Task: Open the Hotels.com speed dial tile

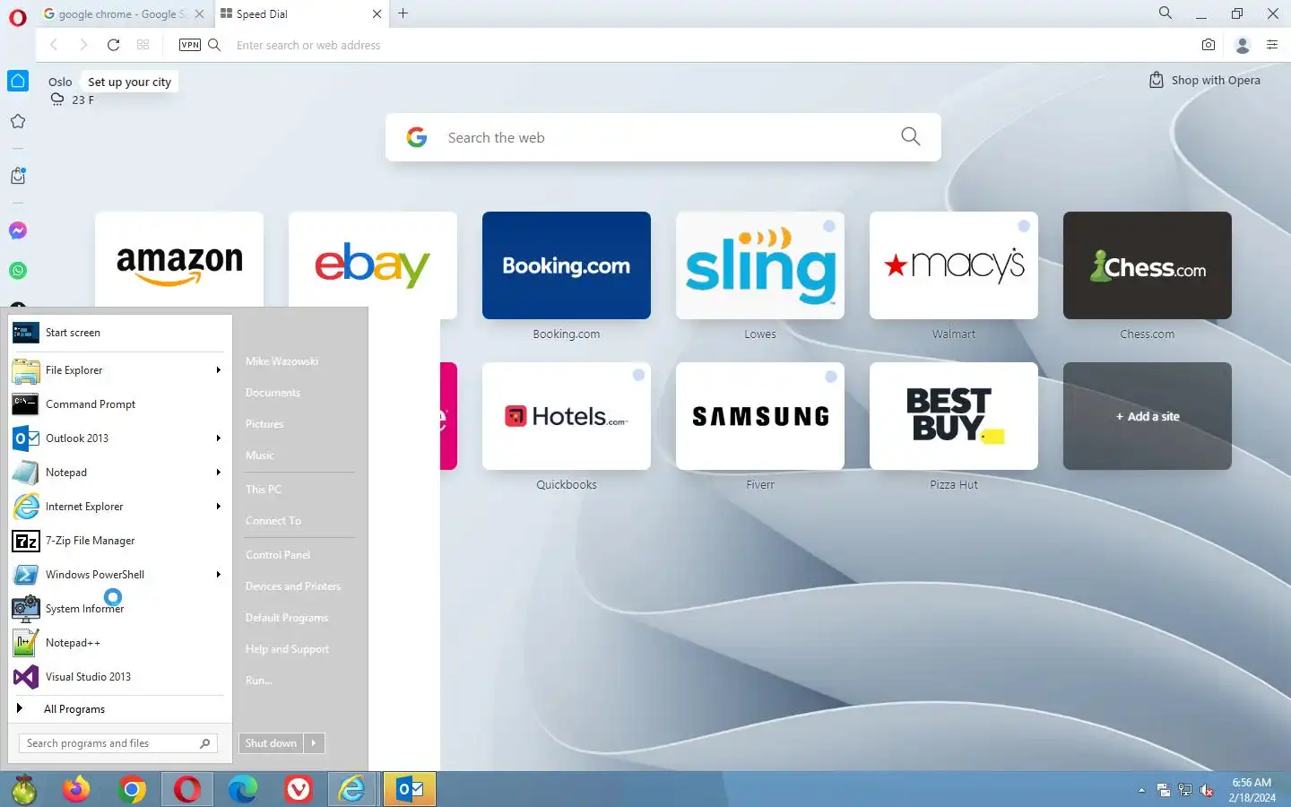Action: 567,416
